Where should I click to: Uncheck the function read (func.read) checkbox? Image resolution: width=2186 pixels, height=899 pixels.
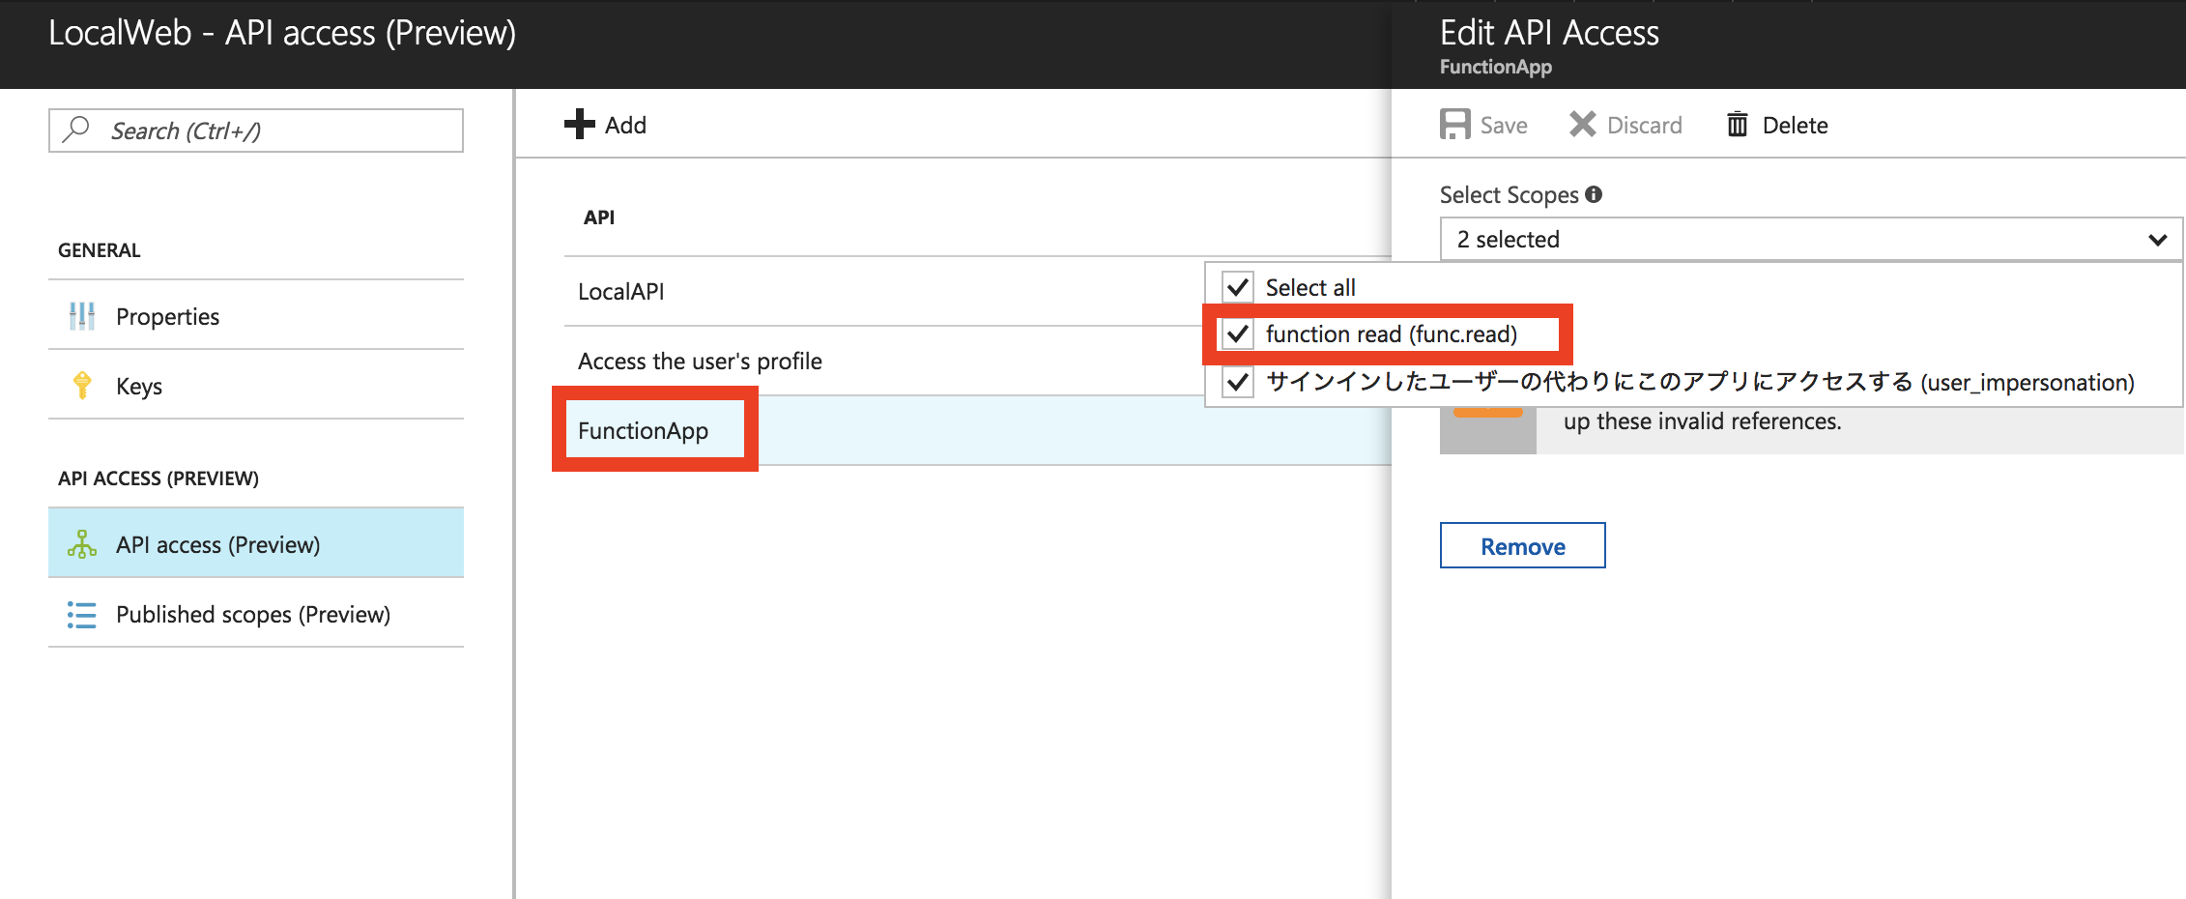point(1238,333)
